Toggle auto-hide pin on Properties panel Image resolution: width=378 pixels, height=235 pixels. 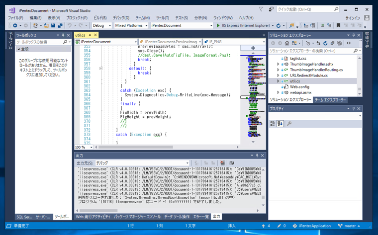pyautogui.click(x=354, y=109)
